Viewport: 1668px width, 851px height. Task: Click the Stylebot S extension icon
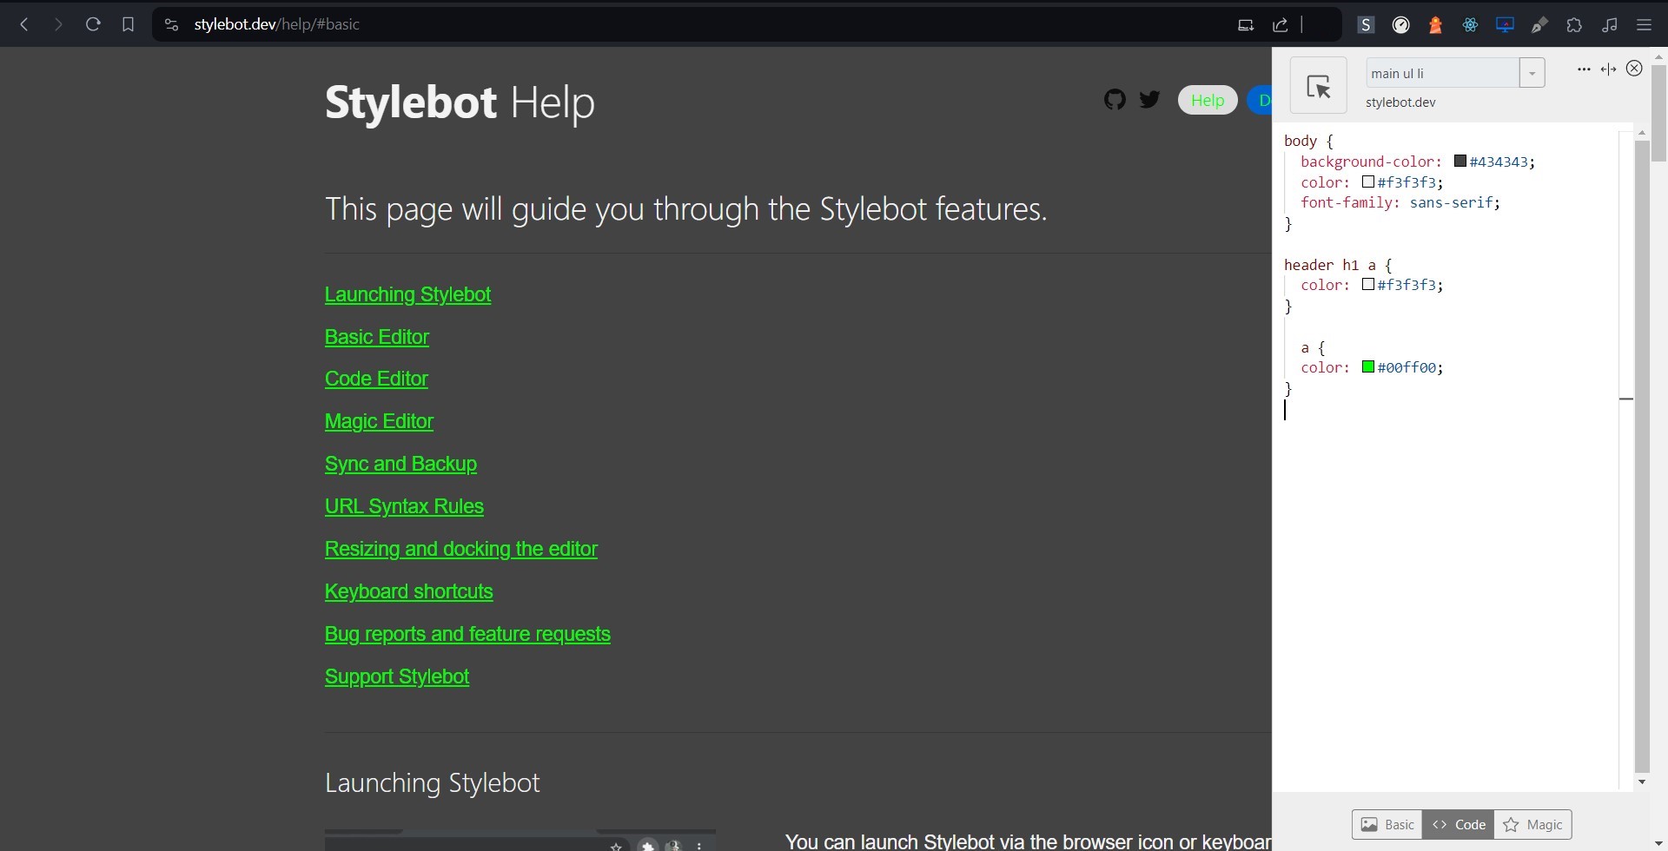coord(1366,25)
